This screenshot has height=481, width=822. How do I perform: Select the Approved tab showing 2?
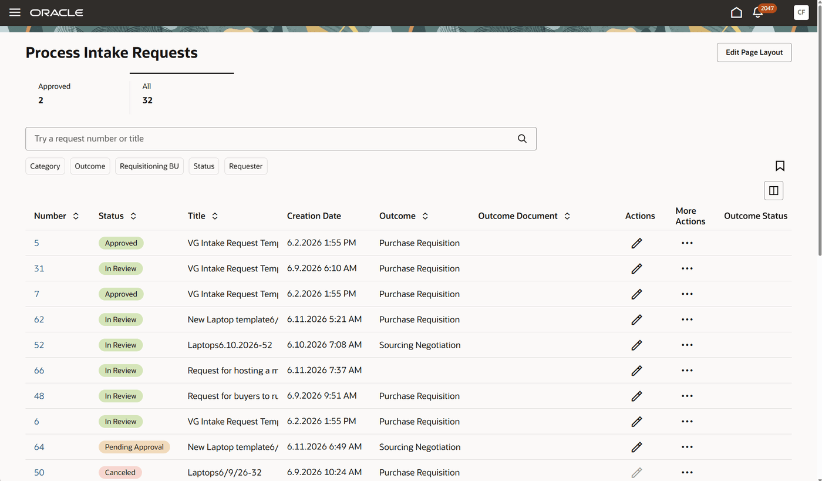point(78,93)
